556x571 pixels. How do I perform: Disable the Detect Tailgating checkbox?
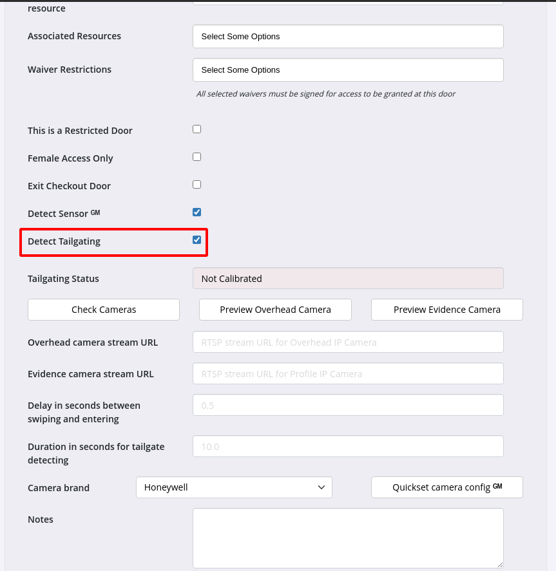tap(197, 240)
